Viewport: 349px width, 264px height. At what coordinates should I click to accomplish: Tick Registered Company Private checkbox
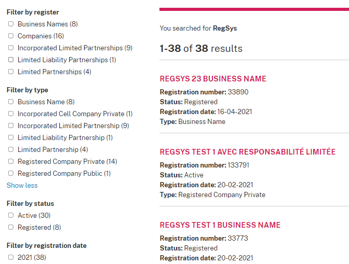click(x=11, y=161)
